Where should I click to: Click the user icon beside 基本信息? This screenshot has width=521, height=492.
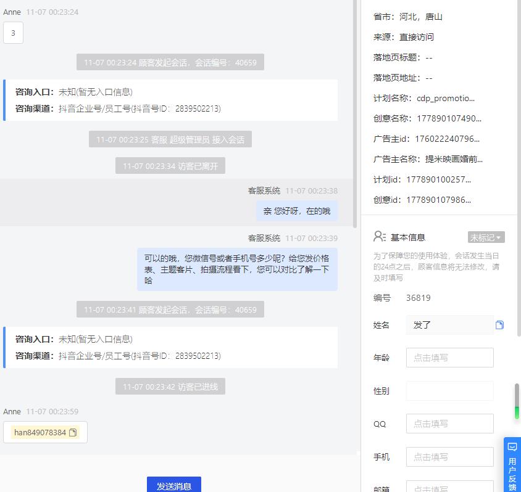tap(380, 237)
